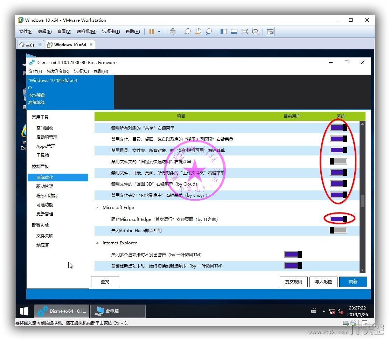Click the guest network tray icon

pyautogui.click(x=332, y=311)
